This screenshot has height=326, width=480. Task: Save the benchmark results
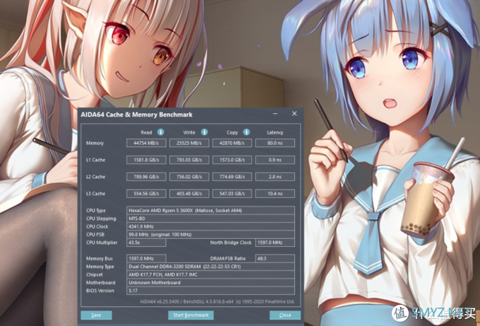[x=96, y=315]
